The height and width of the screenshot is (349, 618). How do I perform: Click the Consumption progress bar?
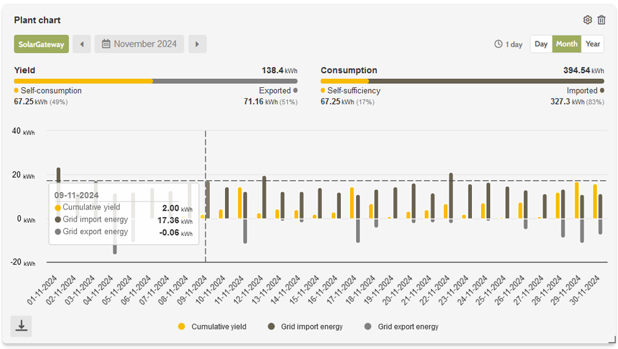click(462, 81)
